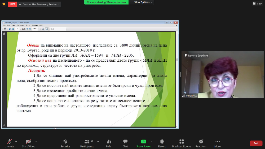
Task: Open the Polls icon
Action: click(109, 142)
